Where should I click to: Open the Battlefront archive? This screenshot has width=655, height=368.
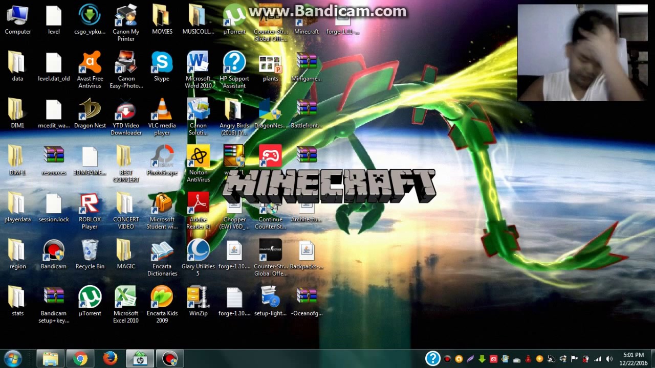[307, 113]
